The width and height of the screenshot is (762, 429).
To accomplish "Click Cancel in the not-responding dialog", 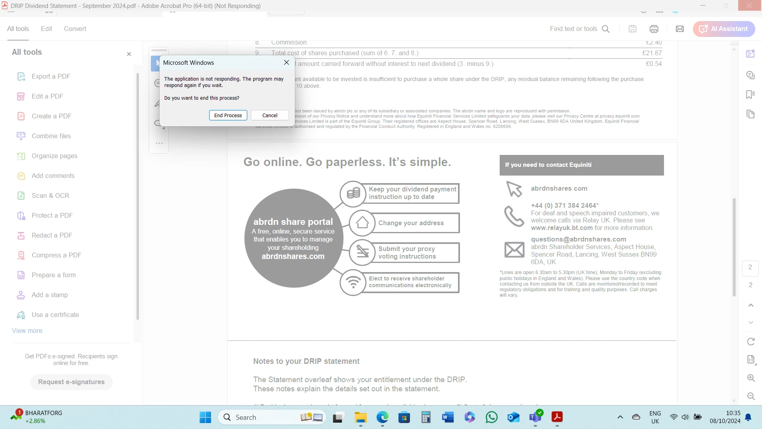I will click(x=269, y=115).
